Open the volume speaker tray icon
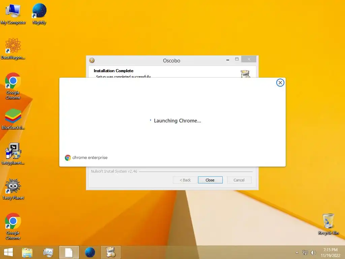 point(313,252)
